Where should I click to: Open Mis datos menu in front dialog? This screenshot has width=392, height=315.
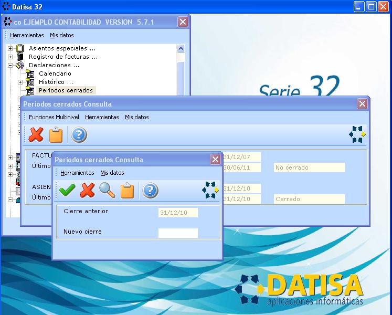tap(112, 173)
